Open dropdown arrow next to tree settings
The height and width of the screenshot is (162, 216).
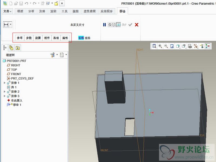[x=57, y=55]
